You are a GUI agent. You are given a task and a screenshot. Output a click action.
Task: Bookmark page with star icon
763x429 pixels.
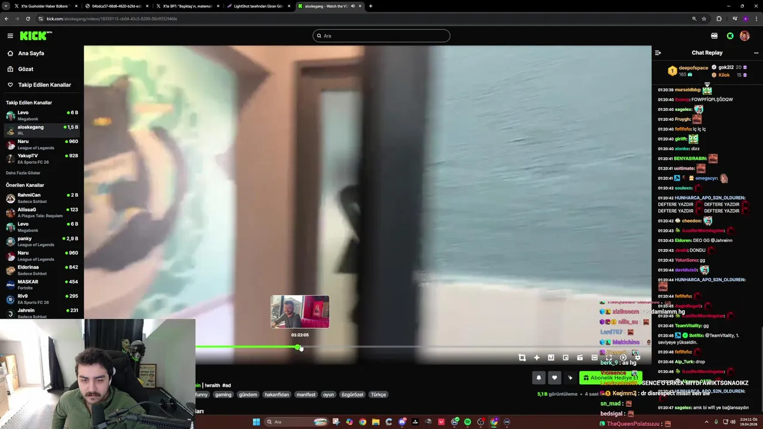tap(704, 18)
